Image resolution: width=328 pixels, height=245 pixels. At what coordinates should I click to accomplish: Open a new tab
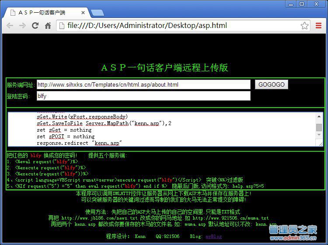pos(98,13)
